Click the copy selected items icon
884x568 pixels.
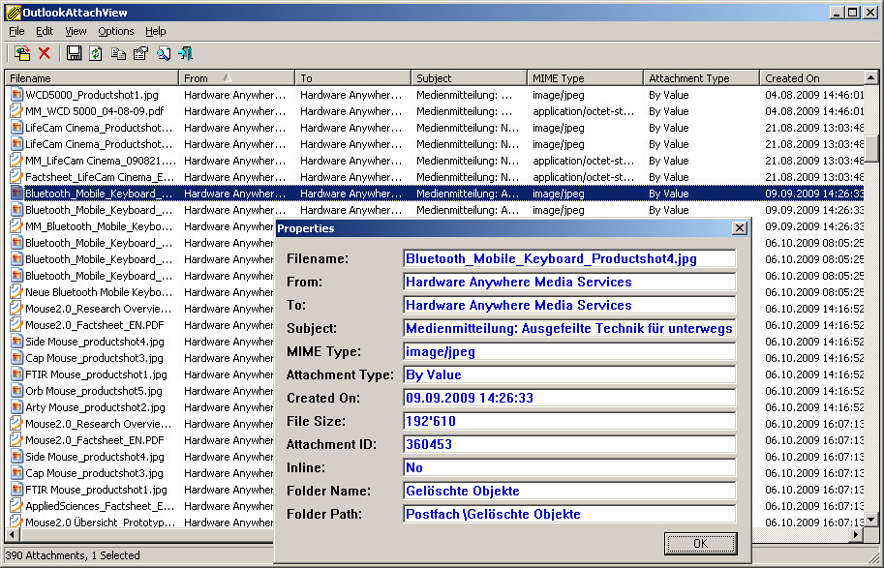(118, 53)
